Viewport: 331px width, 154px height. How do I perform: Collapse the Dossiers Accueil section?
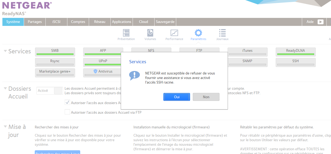coord(5,88)
